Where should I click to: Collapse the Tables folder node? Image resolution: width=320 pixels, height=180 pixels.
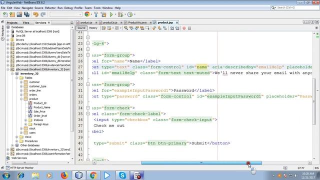[17, 78]
